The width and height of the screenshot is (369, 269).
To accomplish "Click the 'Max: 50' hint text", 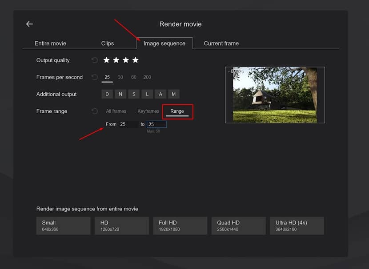I will click(x=153, y=131).
